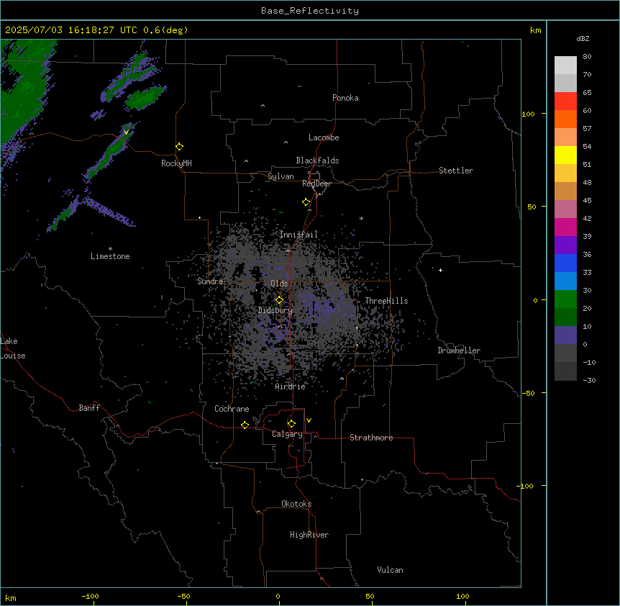Screen dimensions: 620x606
Task: Click the dBZ legend heading
Action: (583, 39)
